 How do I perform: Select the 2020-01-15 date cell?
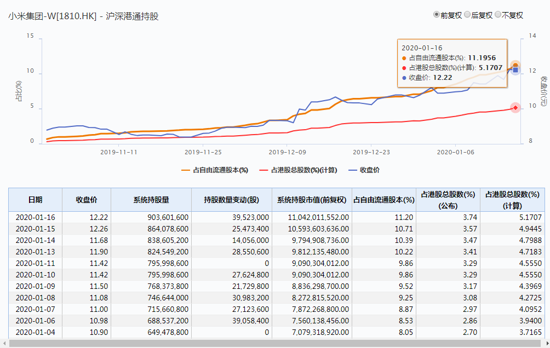(x=36, y=229)
